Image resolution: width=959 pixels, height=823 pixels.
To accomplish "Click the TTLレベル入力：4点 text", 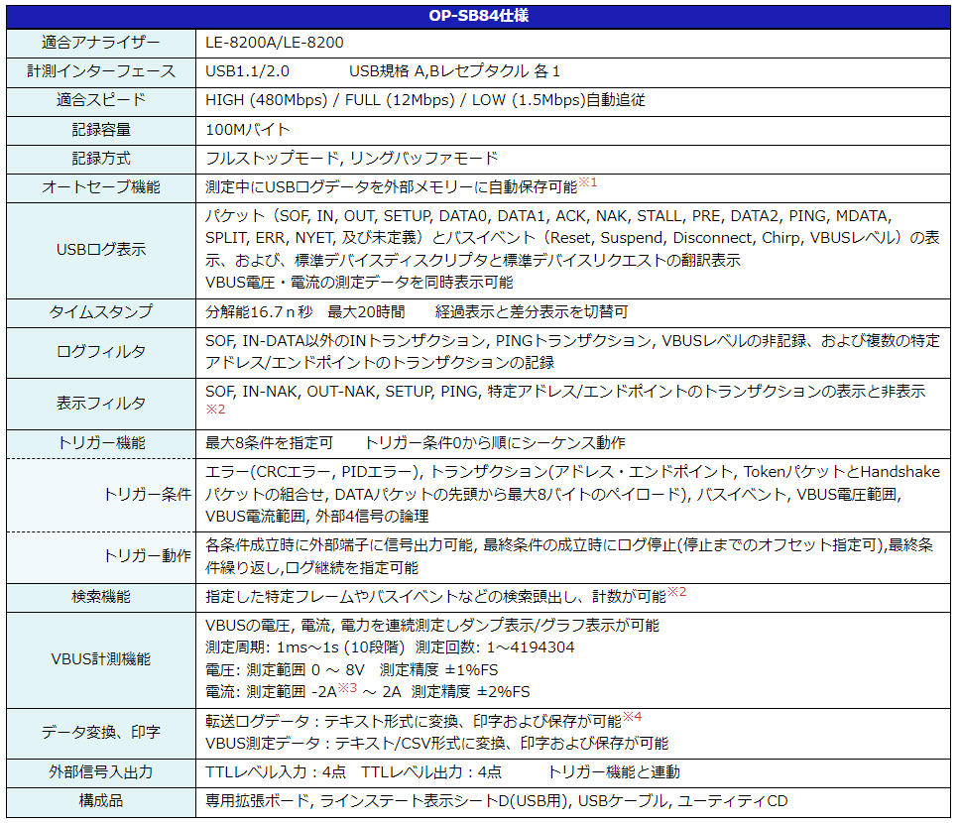I will [276, 772].
